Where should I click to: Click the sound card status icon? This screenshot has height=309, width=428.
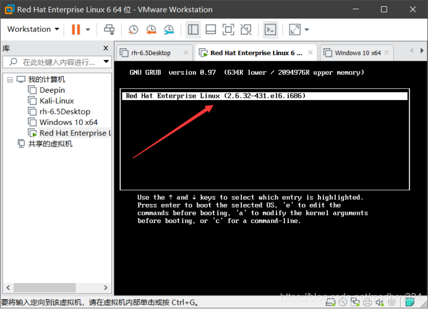[380, 302]
